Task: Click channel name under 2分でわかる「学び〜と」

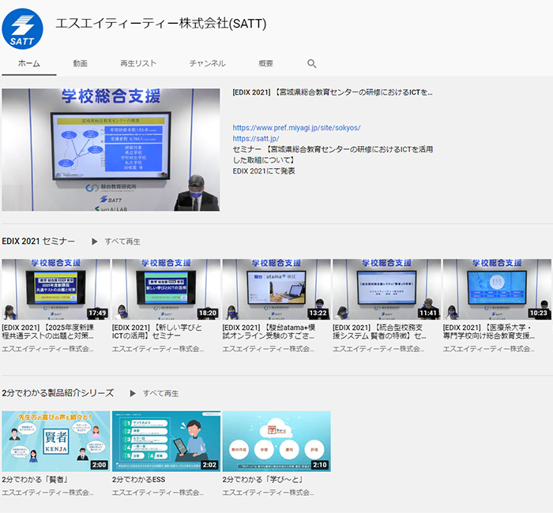Action: coord(269,492)
